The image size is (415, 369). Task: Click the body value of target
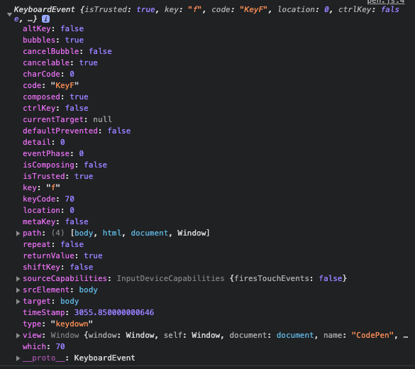click(70, 302)
